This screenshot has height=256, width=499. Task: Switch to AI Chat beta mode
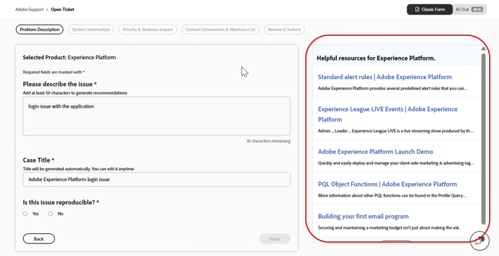470,9
